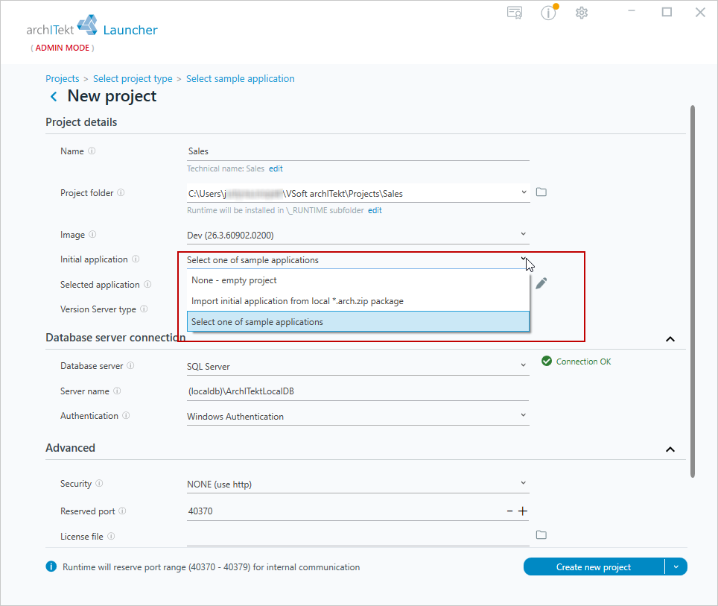Click the Server name input field
The width and height of the screenshot is (718, 606).
[x=358, y=391]
